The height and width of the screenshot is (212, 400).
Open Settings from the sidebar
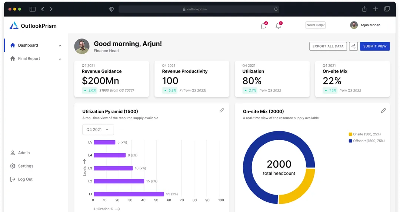pyautogui.click(x=26, y=166)
